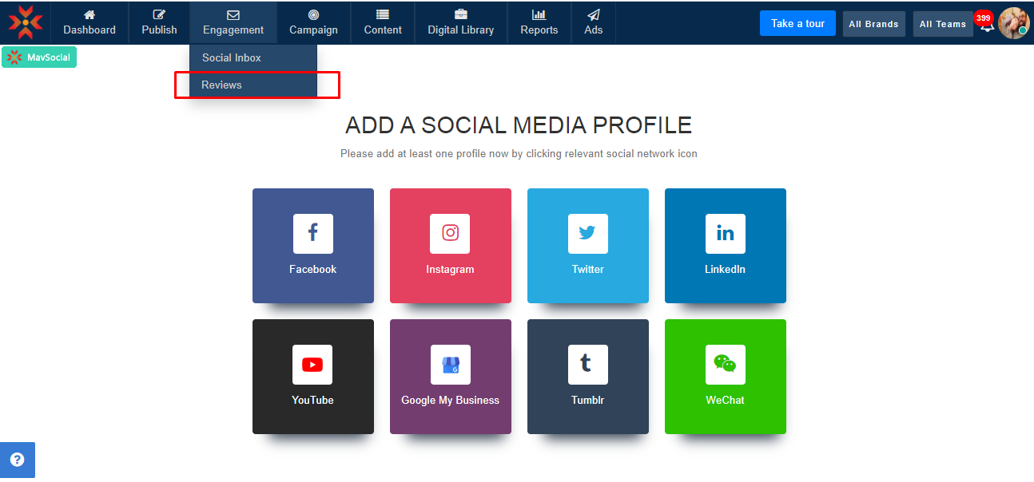Viewport: 1034px width, 482px height.
Task: Add a LinkedIn profile label
Action: pyautogui.click(x=726, y=269)
